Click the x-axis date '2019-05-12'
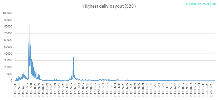Image resolution: width=219 pixels, height=100 pixels. coord(171,90)
